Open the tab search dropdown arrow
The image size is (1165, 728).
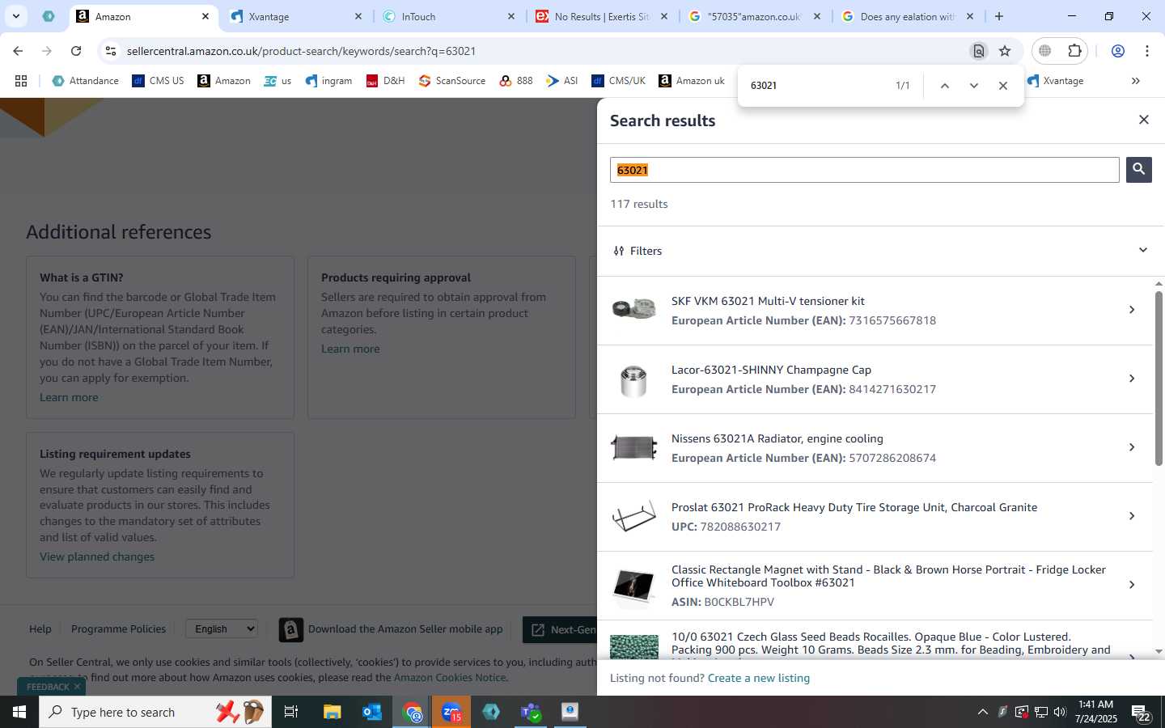[x=15, y=16]
